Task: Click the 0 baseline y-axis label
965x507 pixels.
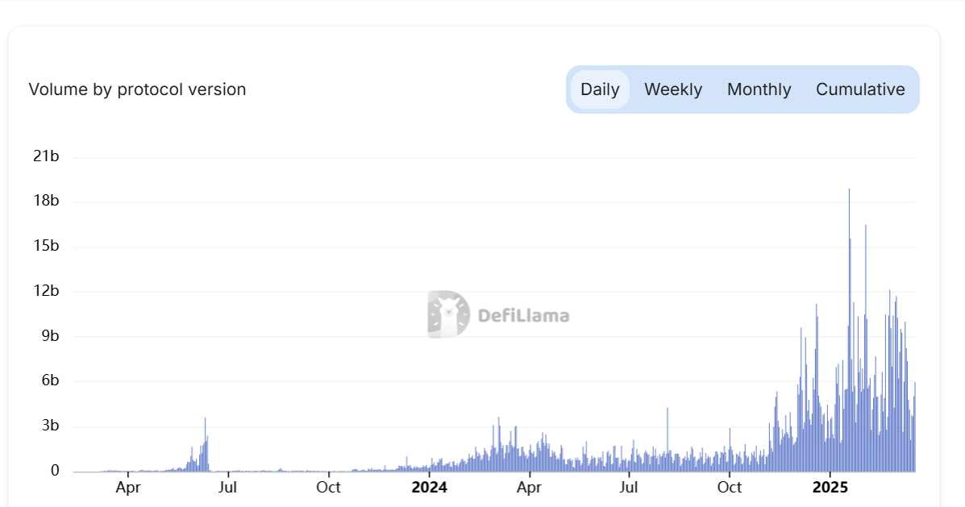Action: 55,471
